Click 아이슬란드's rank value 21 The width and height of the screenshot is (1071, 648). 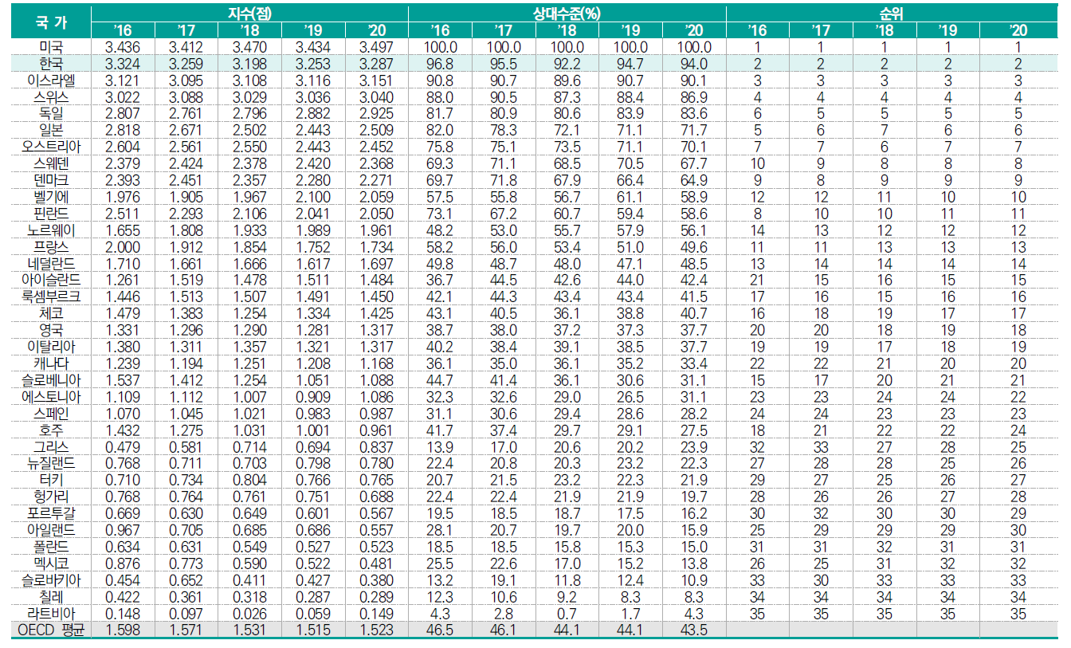(x=757, y=280)
